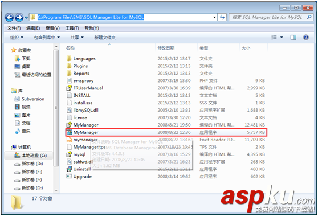Open the 文件(F) menu
Image resolution: width=318 pixels, height=216 pixels.
coord(14,28)
